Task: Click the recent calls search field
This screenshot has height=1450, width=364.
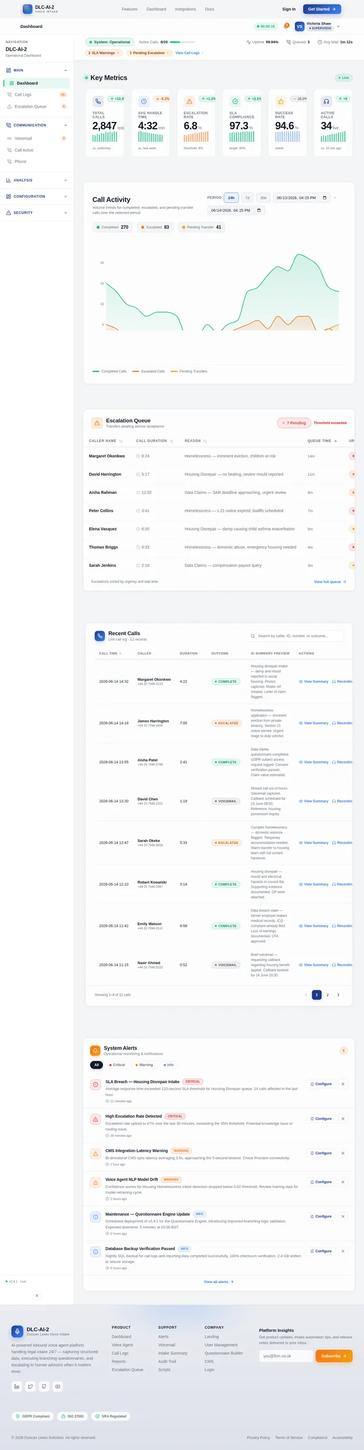Action: click(295, 636)
